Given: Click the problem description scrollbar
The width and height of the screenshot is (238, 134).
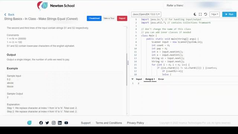Looking at the screenshot, I should [126, 70].
